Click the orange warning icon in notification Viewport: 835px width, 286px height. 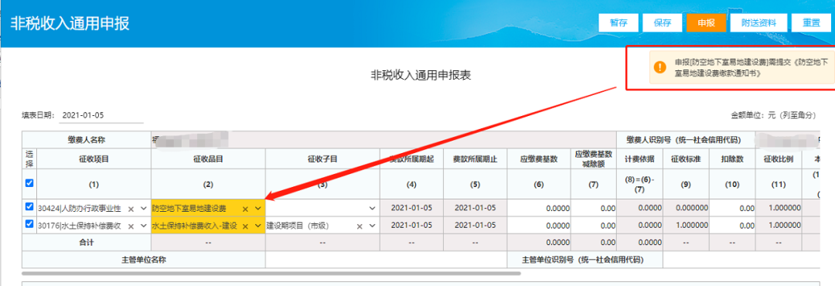[x=659, y=67]
